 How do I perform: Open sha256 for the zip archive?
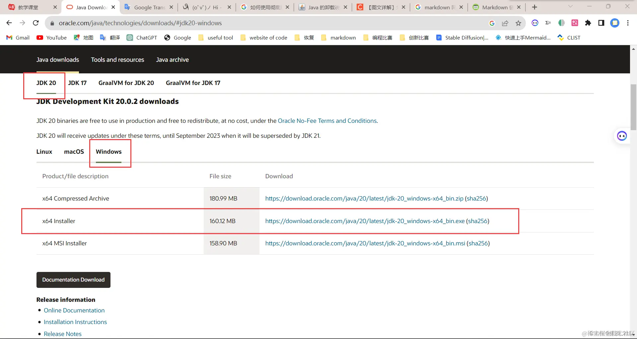pyautogui.click(x=476, y=199)
